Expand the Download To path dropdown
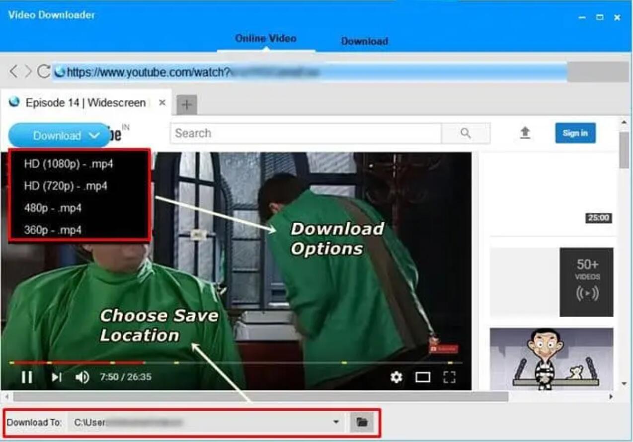 [x=336, y=422]
